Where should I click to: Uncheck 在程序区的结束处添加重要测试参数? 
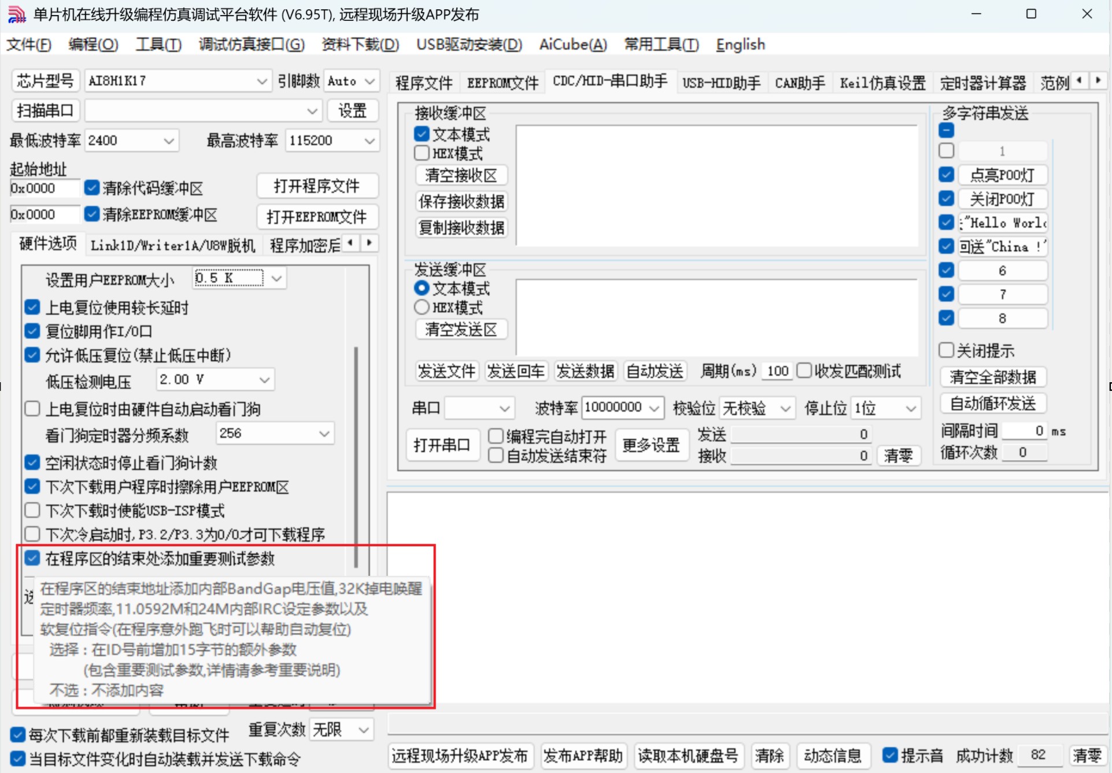pos(32,559)
